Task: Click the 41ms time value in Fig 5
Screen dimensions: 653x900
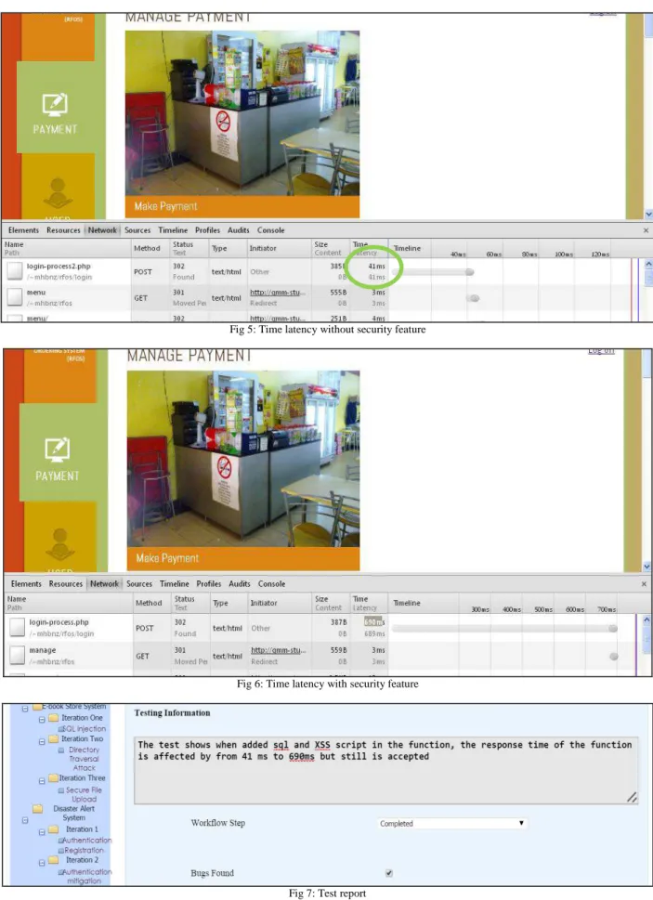Action: pos(376,267)
